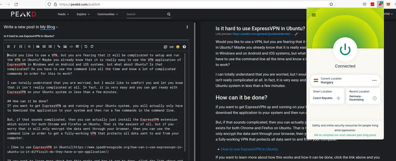Apply bold formatting in the editor toolbar
The height and width of the screenshot is (161, 396).
[8, 47]
